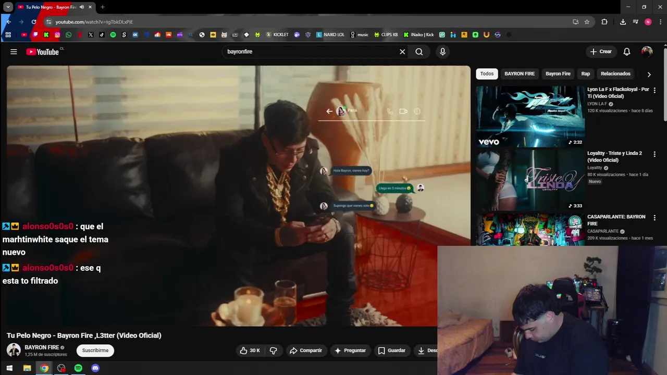Go to YouTube home via logo

click(x=43, y=52)
